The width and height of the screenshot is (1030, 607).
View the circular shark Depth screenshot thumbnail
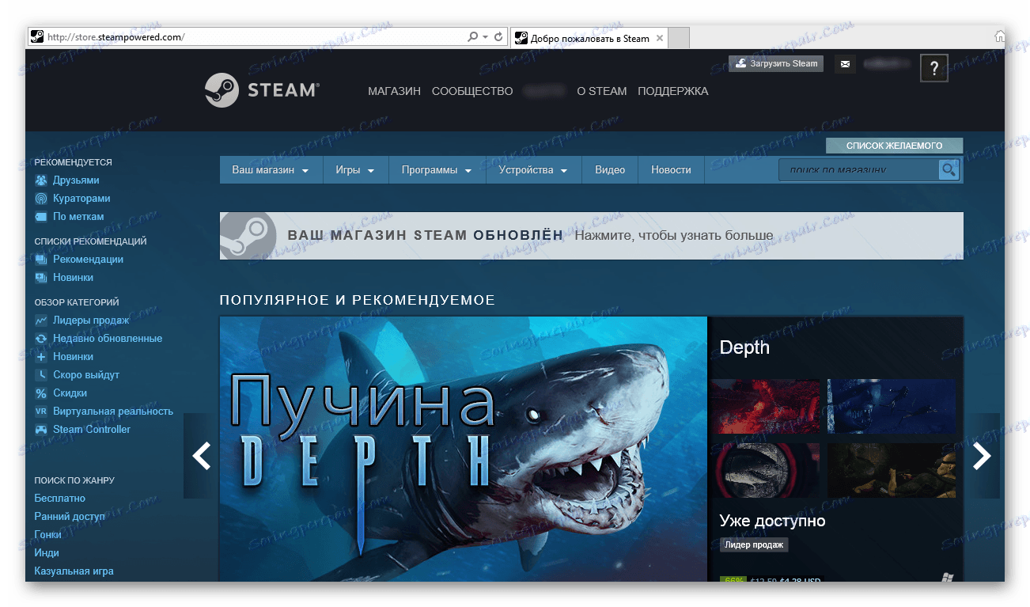tap(765, 470)
